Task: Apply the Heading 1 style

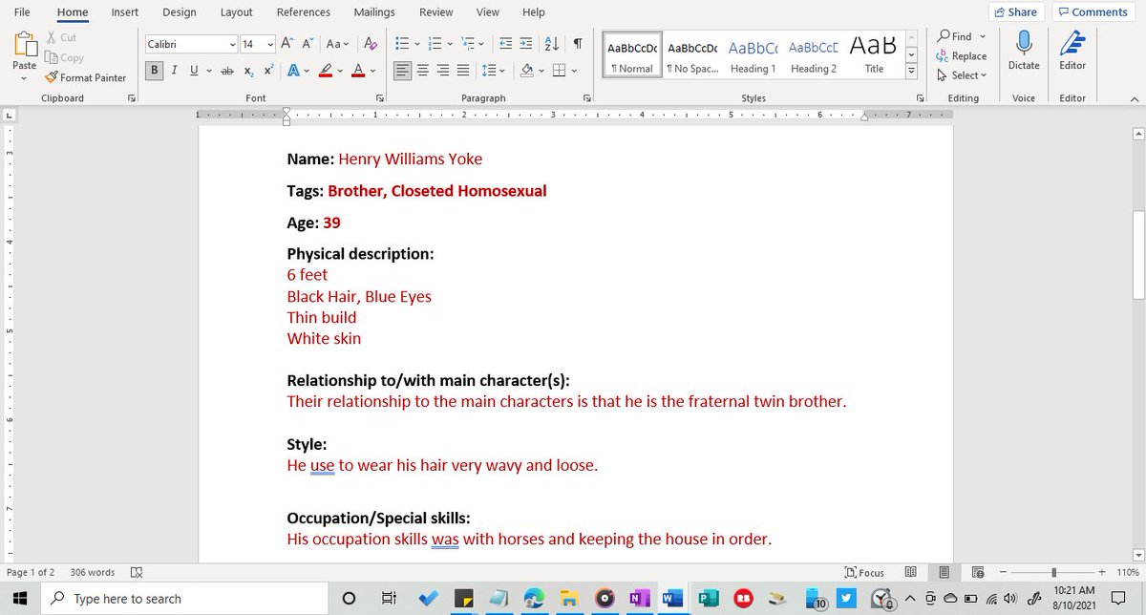Action: pos(753,54)
